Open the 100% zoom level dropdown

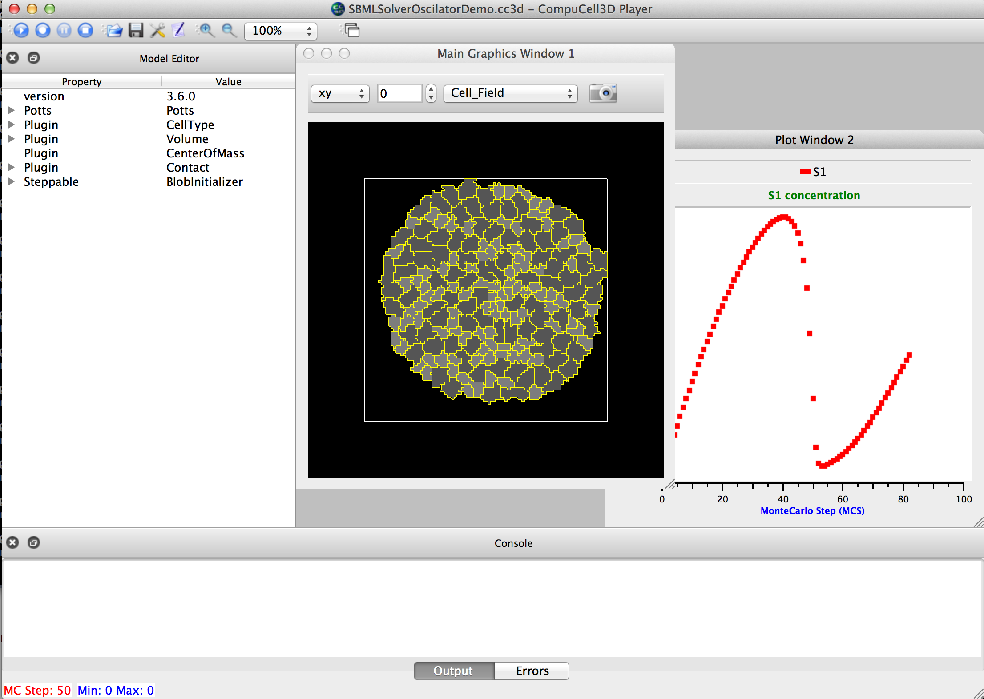click(x=280, y=31)
